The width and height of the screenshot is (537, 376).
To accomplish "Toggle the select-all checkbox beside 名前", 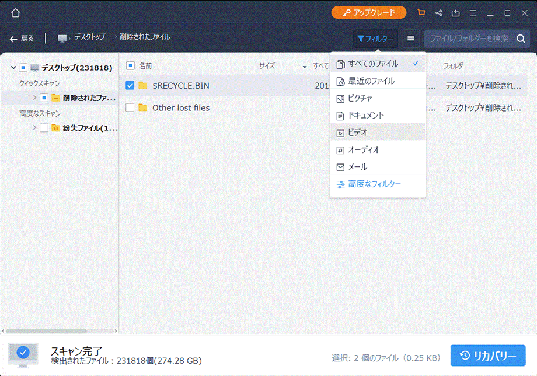I will 130,65.
